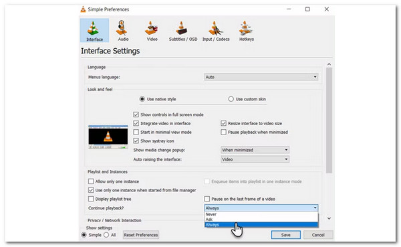The width and height of the screenshot is (401, 247).
Task: Open the Video preferences icon
Action: point(152,31)
